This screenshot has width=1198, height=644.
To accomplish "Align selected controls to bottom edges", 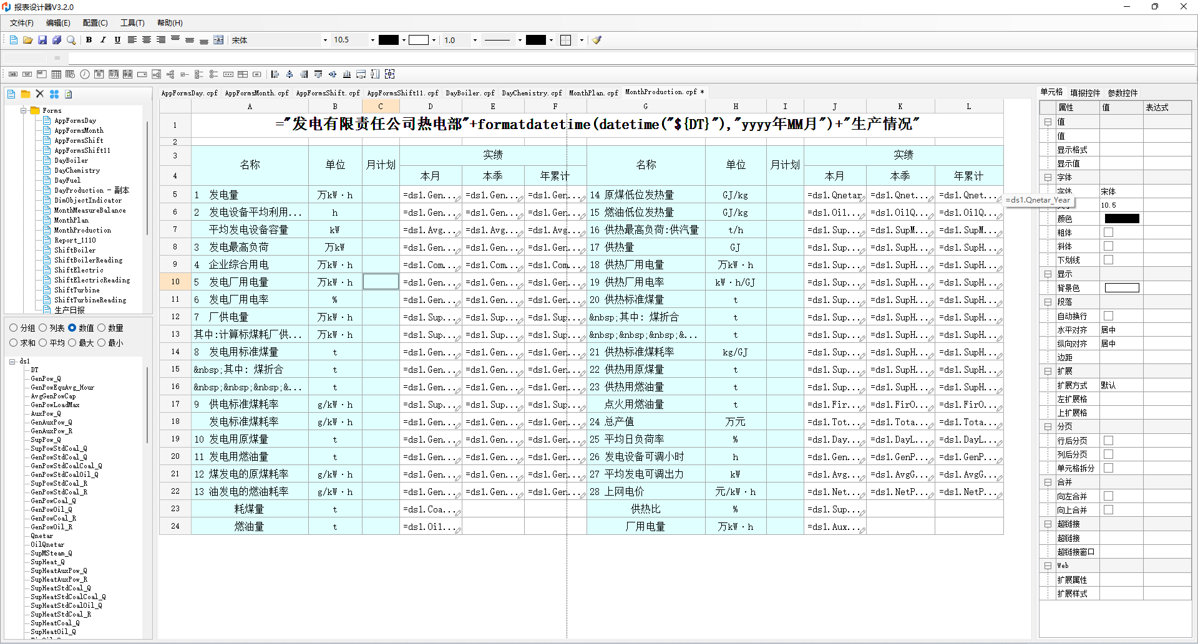I will pos(347,74).
